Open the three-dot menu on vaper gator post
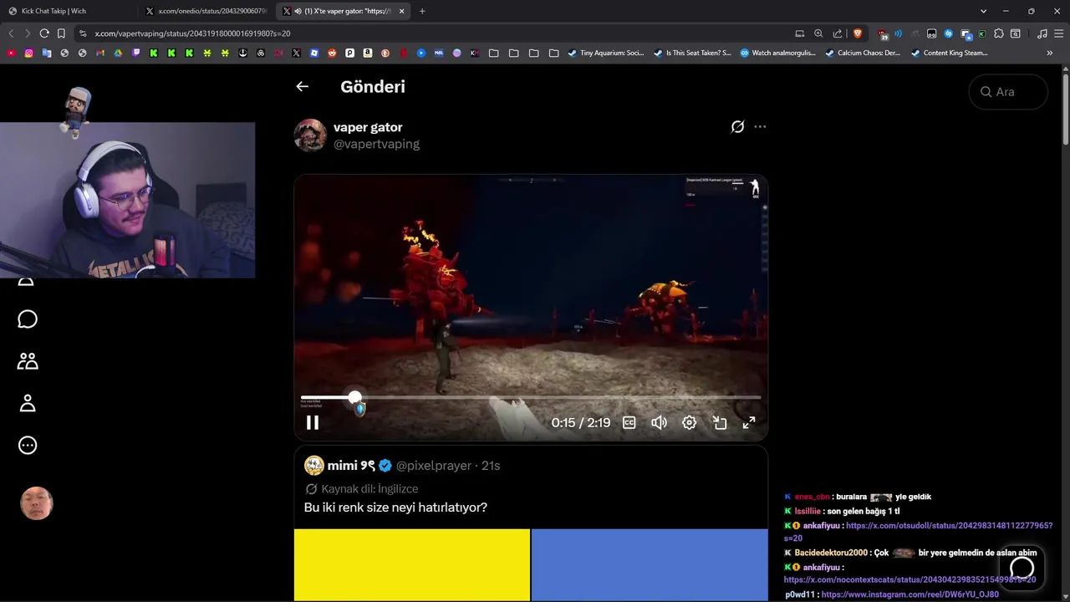The height and width of the screenshot is (602, 1070). (x=760, y=127)
